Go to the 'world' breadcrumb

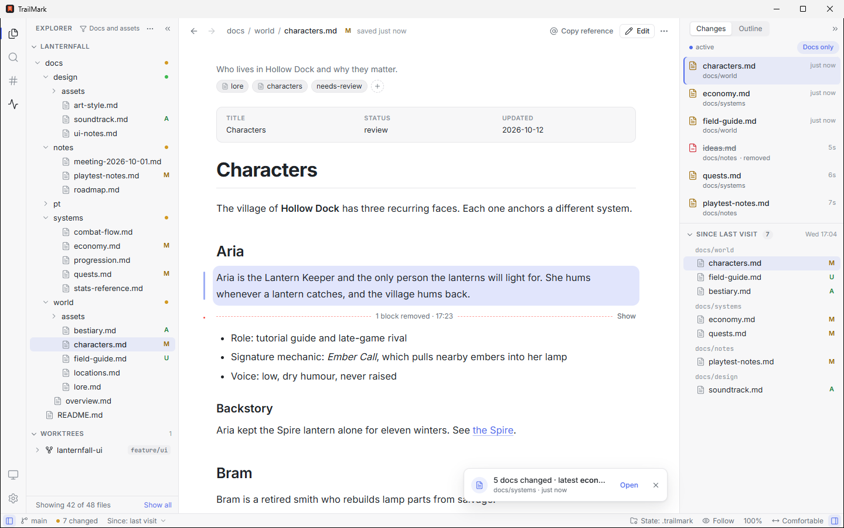264,31
